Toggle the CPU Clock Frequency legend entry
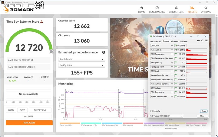218x137 pixels. pyautogui.click(x=154, y=124)
